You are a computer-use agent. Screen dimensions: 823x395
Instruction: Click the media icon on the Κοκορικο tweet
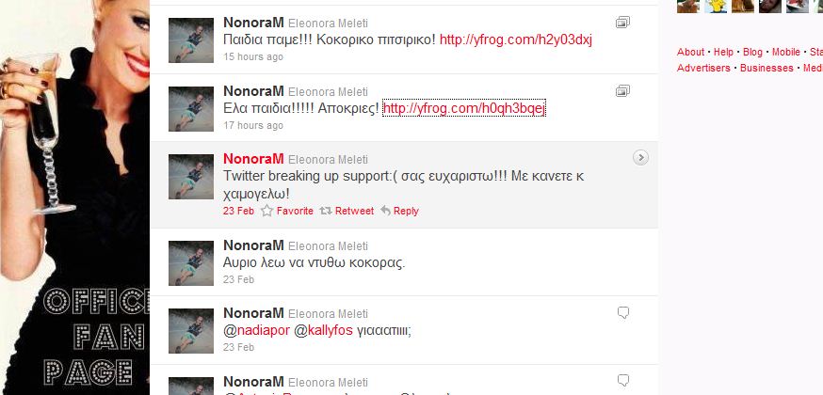(622, 23)
